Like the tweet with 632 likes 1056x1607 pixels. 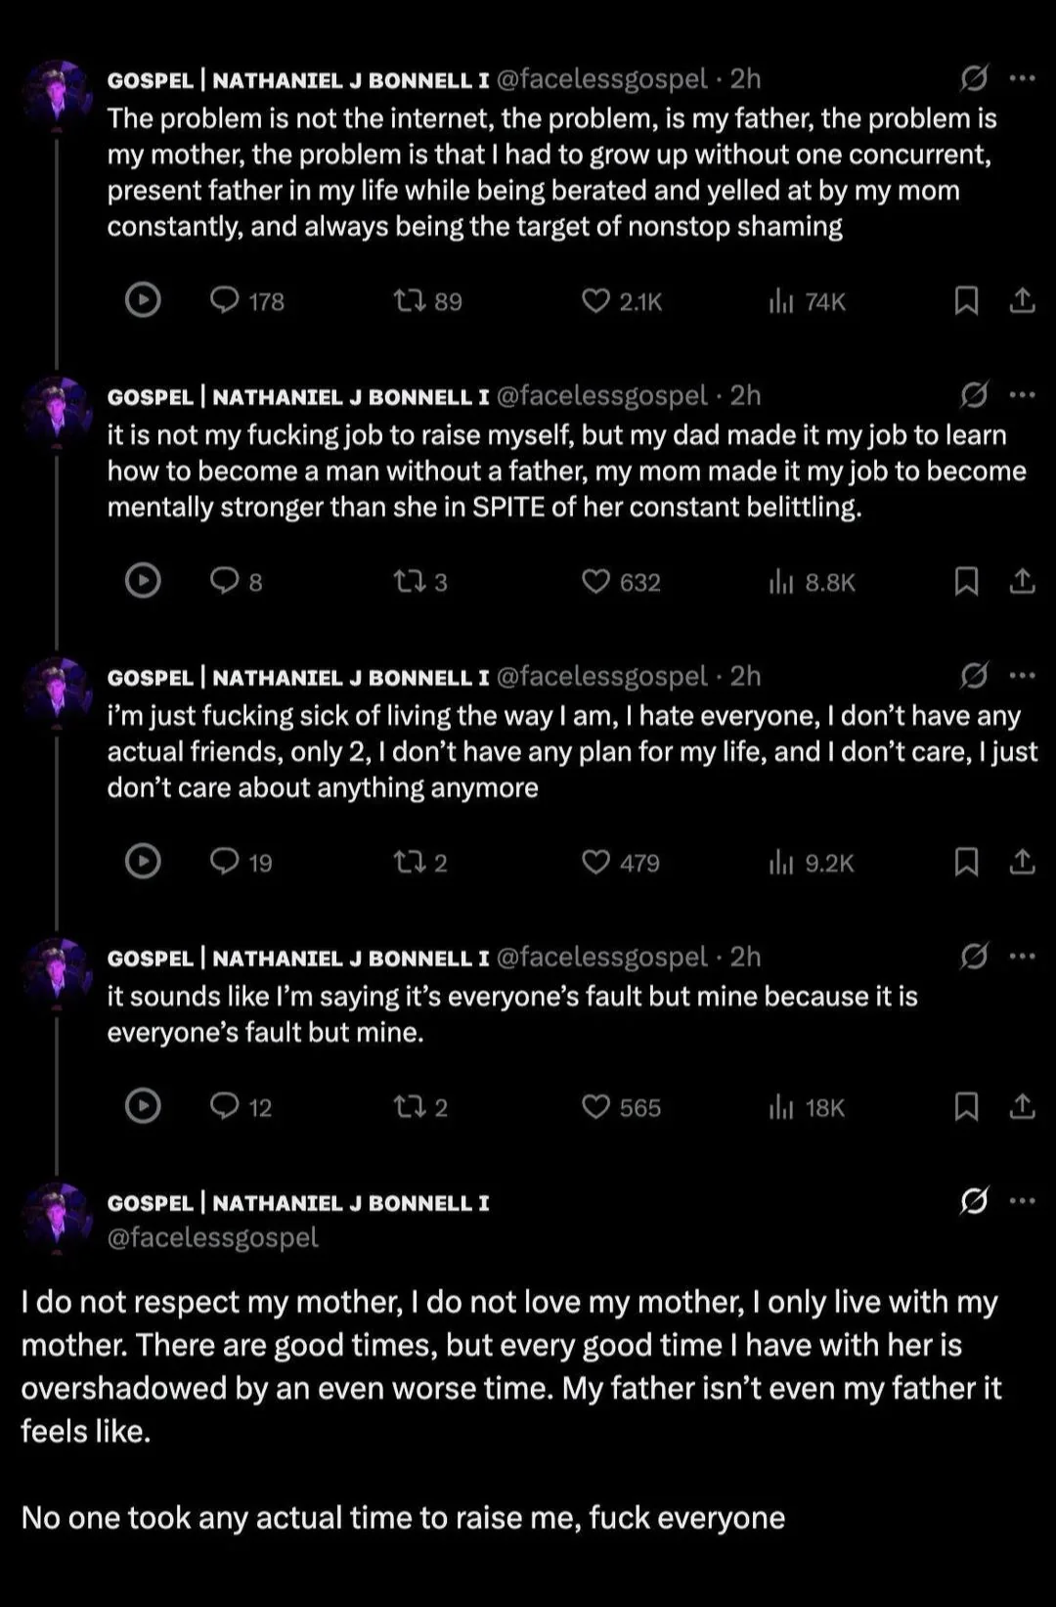[x=595, y=581]
